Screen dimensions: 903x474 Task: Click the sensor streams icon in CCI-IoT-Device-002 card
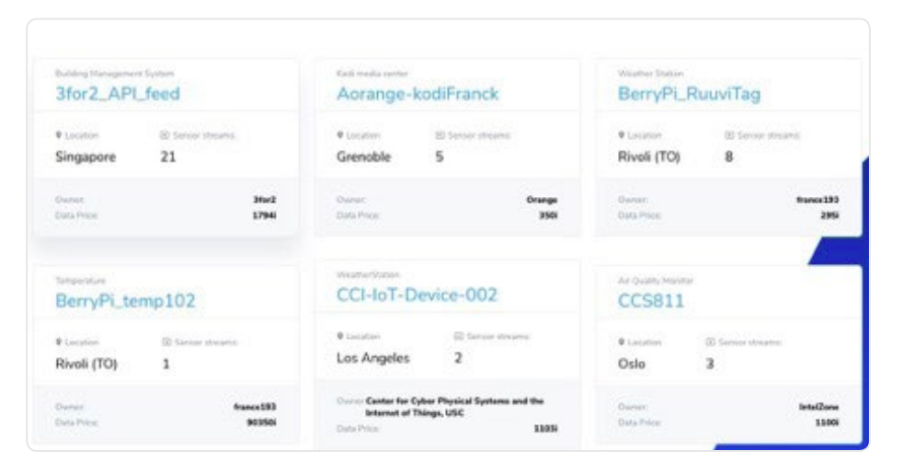459,337
